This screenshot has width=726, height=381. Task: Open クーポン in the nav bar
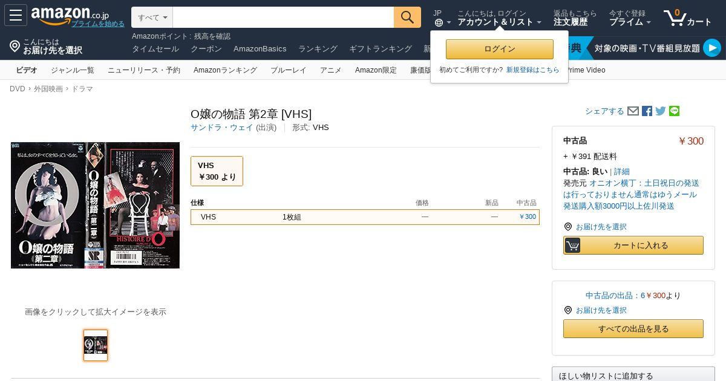206,49
